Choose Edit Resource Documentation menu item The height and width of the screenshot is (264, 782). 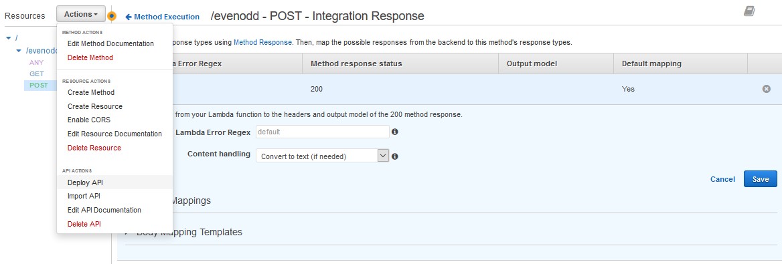[114, 134]
